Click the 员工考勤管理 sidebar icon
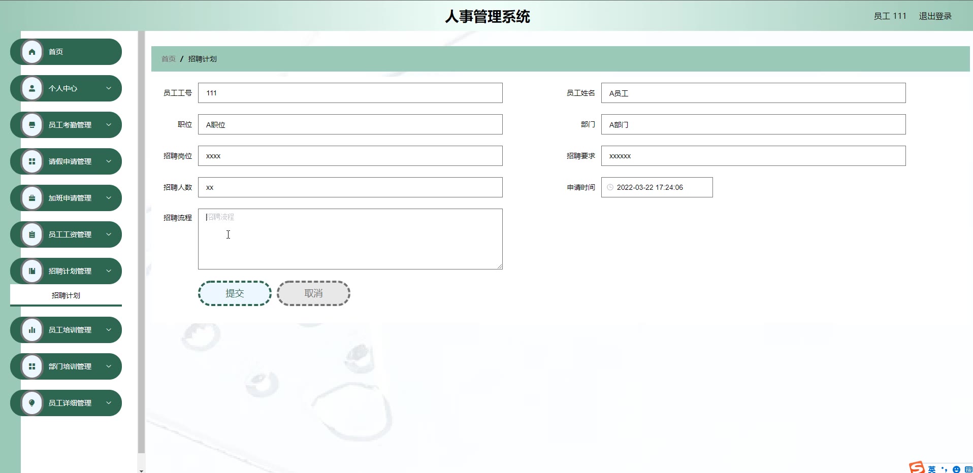 32,125
